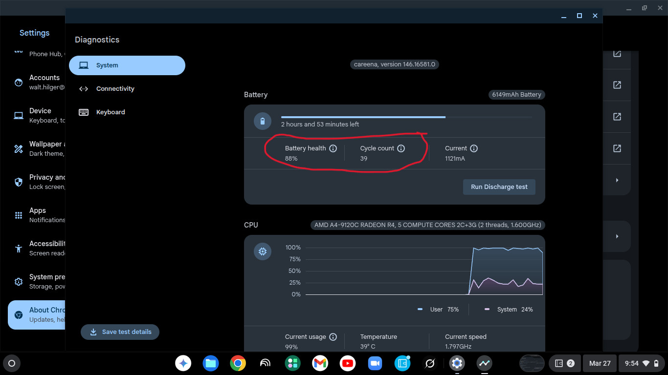Click the Wallpaper brush icon in Settings
668x375 pixels.
click(19, 149)
